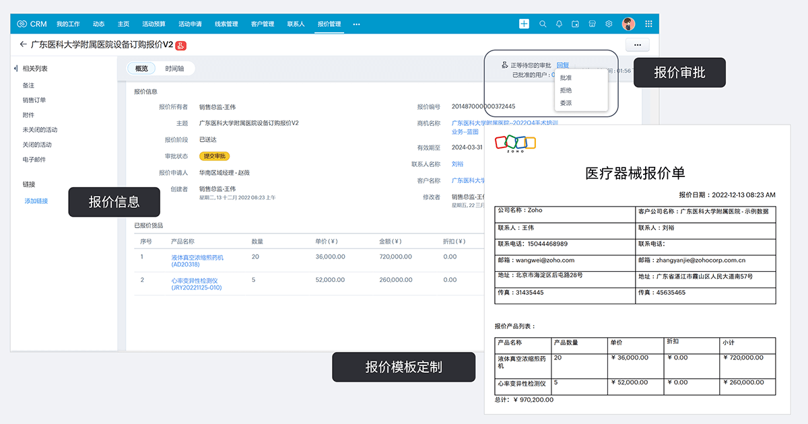Screen dimensions: 808x424
Task: Click the 已送达 quote stage value
Action: pos(209,139)
